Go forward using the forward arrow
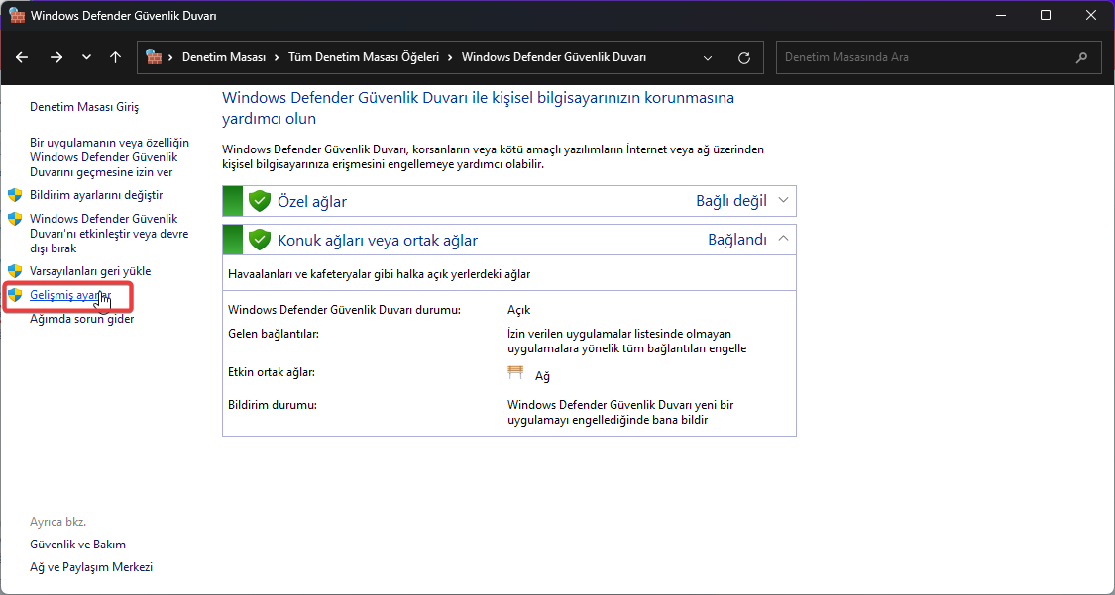 56,57
